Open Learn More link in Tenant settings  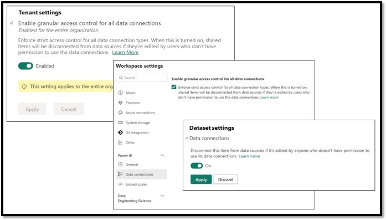point(125,53)
